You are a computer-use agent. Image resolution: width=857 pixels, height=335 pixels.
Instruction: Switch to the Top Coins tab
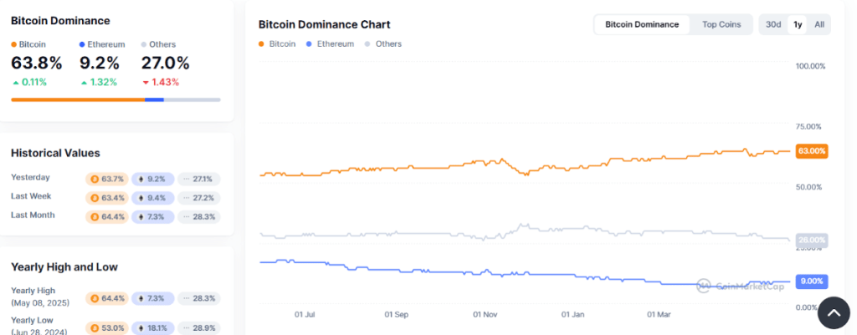point(721,24)
